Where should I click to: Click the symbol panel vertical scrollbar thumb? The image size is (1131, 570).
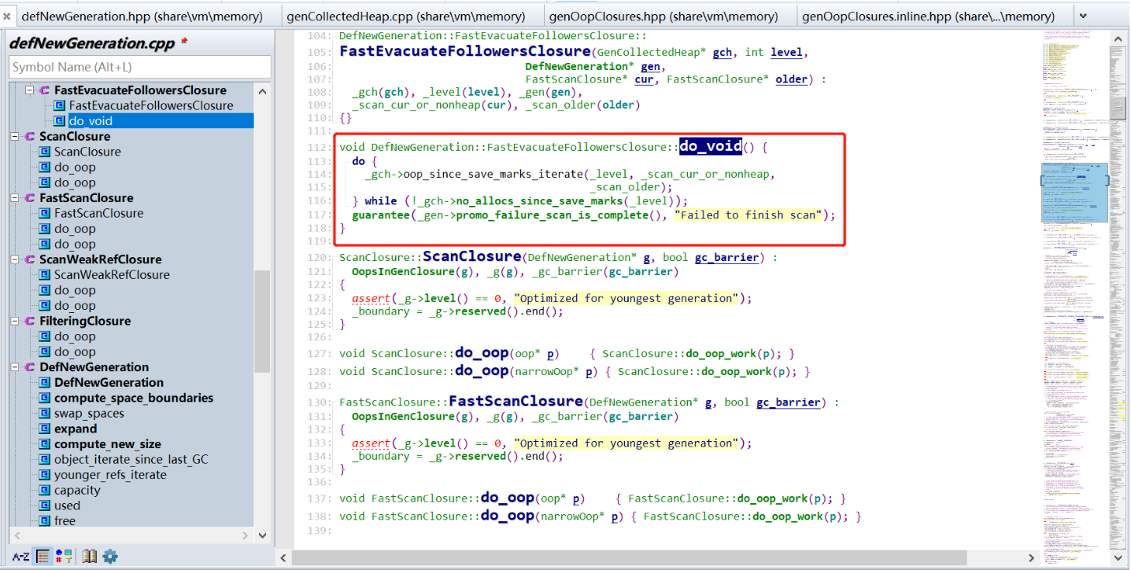pyautogui.click(x=262, y=321)
